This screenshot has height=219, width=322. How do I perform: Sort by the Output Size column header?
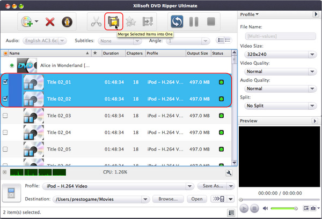tap(199, 53)
